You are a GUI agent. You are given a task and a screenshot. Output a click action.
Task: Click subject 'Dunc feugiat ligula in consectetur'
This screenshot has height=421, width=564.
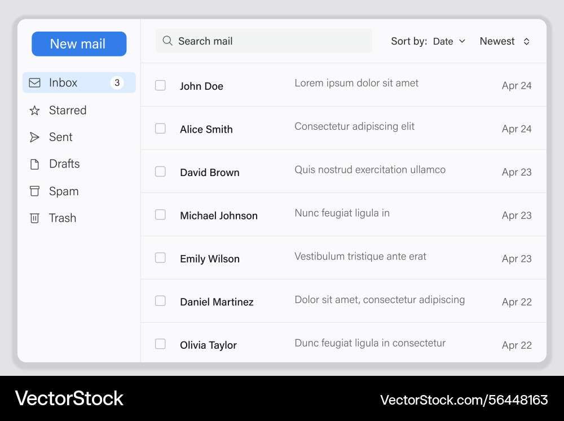click(x=370, y=343)
